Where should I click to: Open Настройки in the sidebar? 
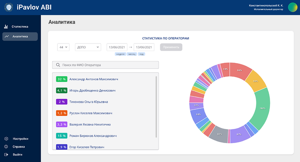click(x=21, y=139)
